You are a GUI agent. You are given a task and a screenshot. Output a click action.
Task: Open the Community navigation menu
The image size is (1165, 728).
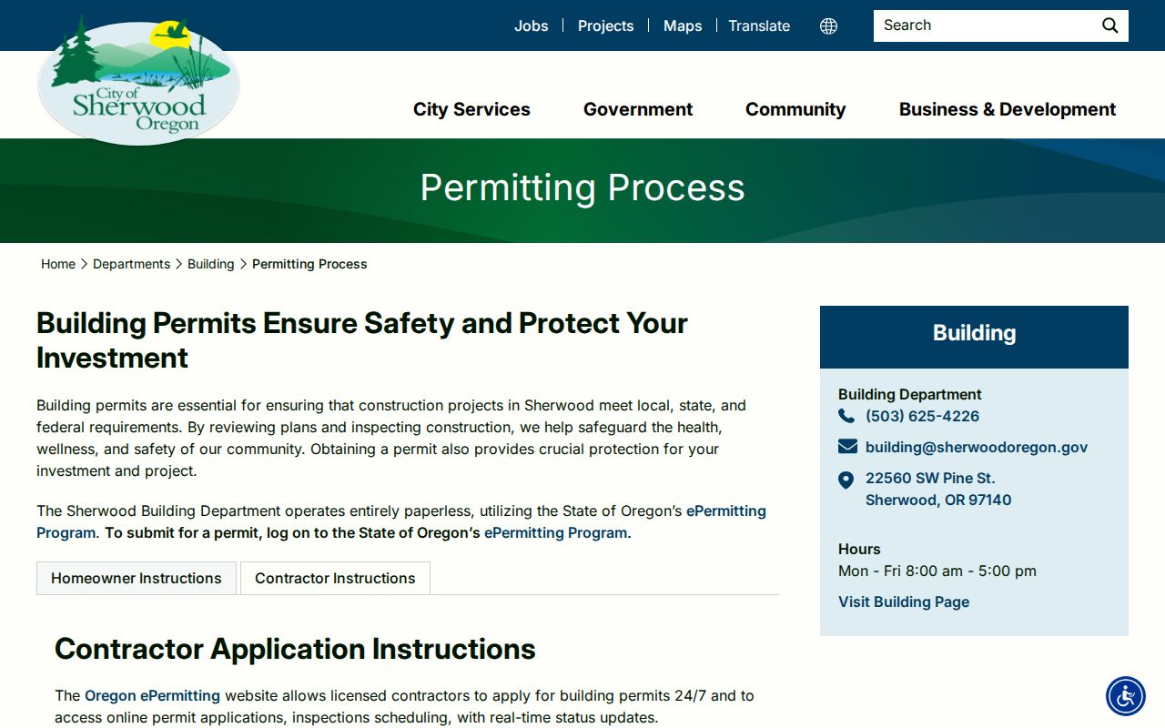tap(795, 109)
